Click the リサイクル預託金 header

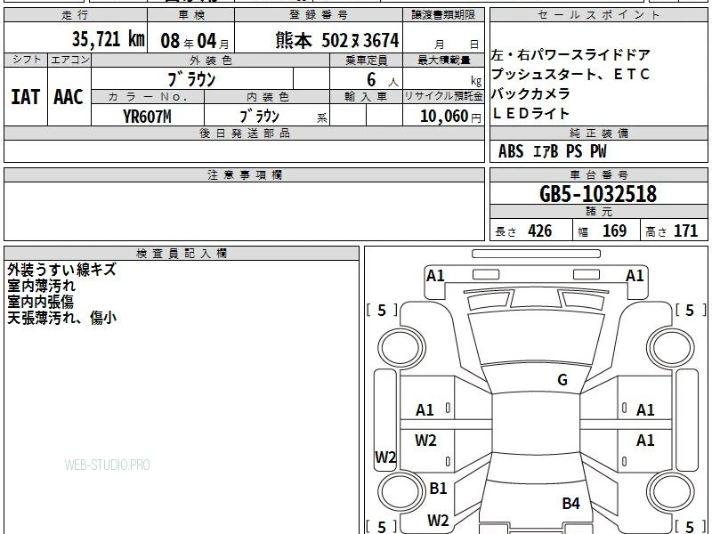(x=443, y=97)
